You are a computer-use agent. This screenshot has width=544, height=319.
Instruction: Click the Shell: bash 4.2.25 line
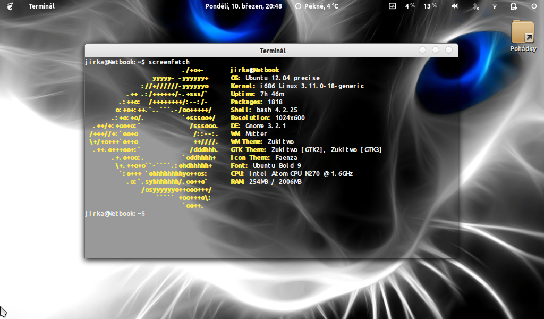point(264,110)
